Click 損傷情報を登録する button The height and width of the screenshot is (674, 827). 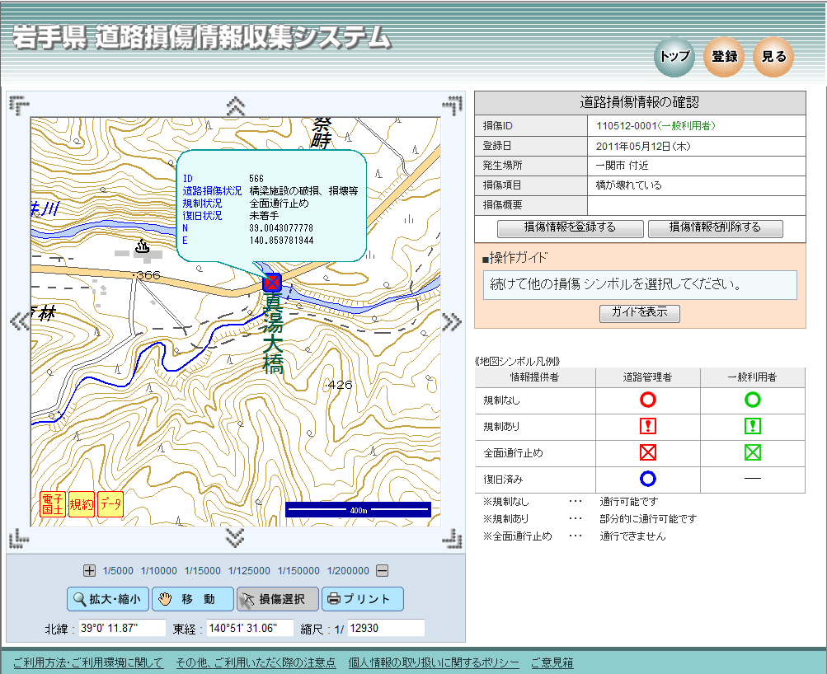[x=570, y=227]
